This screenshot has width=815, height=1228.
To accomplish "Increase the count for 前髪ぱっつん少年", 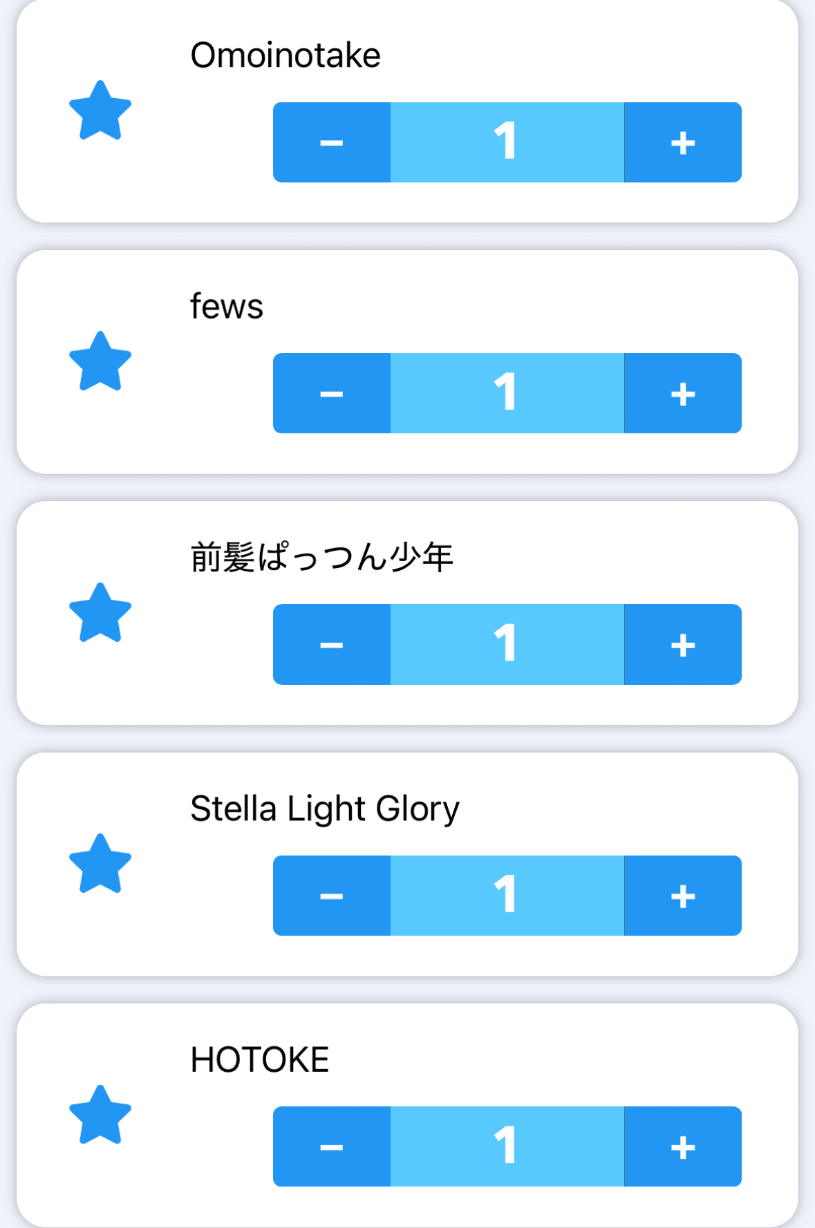I will (x=682, y=644).
